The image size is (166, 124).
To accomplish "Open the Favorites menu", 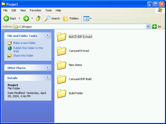I will (x=35, y=10).
